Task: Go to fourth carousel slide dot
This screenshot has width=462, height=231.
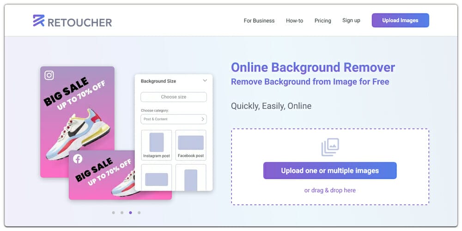Action: tap(139, 213)
